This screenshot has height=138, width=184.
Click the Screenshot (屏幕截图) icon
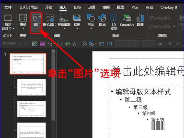64,18
